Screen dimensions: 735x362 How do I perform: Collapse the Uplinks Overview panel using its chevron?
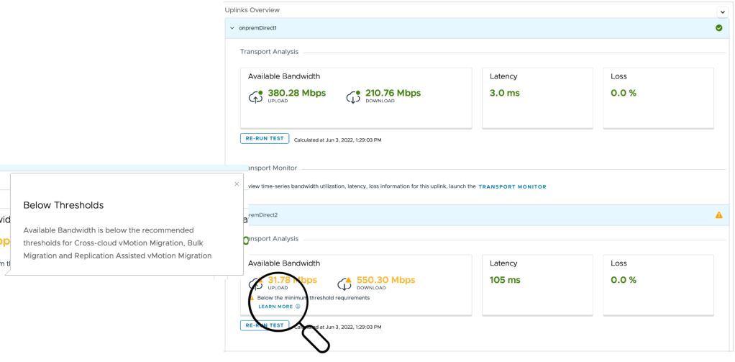click(x=721, y=12)
